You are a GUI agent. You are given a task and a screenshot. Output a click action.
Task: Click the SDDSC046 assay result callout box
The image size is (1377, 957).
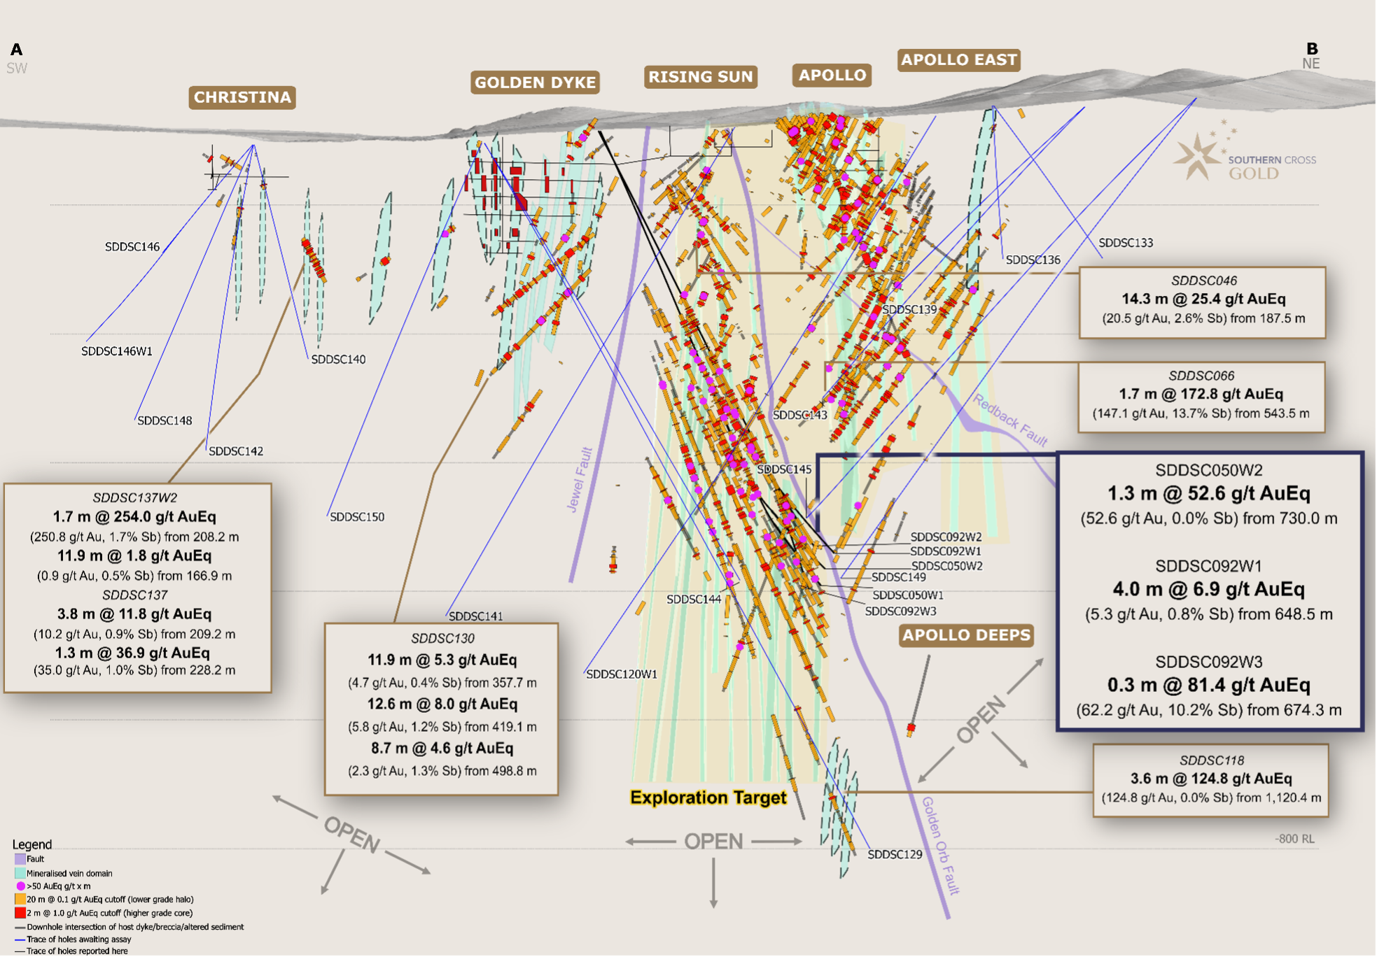1202,301
